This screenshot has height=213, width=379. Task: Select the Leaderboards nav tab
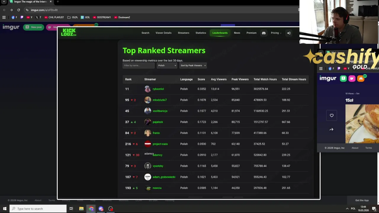(x=220, y=33)
